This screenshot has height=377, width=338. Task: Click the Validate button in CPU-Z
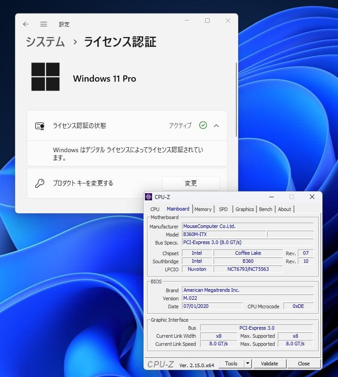(x=269, y=364)
